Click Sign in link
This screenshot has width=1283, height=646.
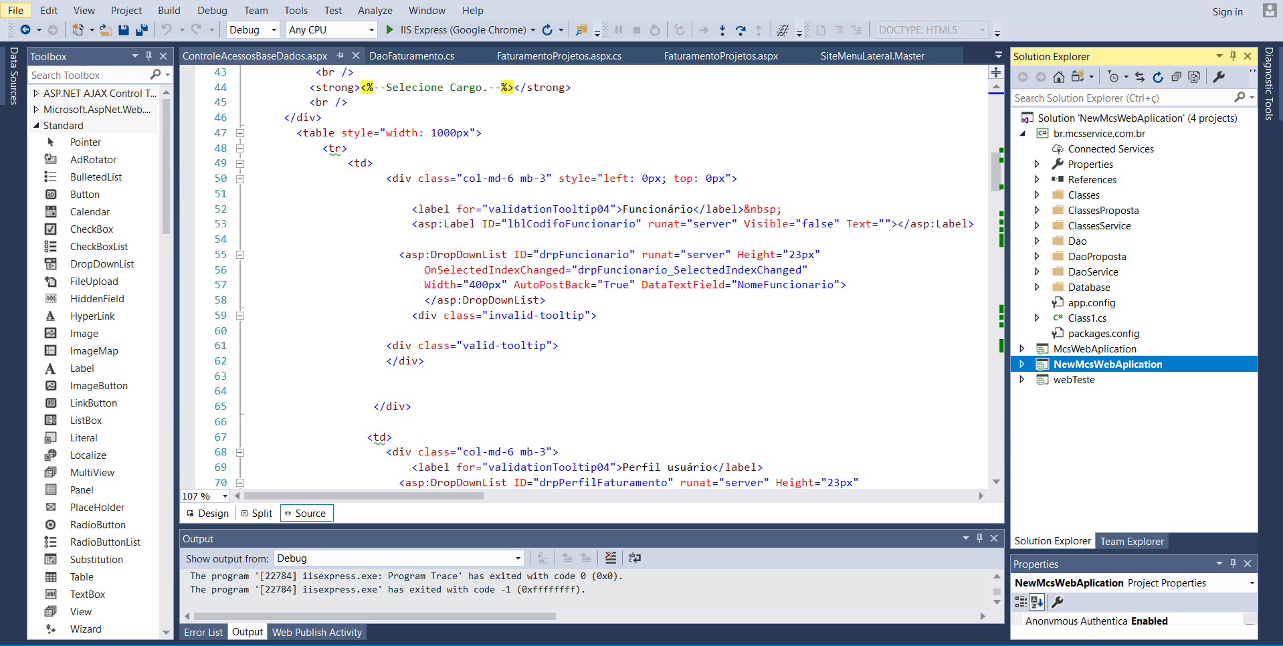click(1227, 11)
